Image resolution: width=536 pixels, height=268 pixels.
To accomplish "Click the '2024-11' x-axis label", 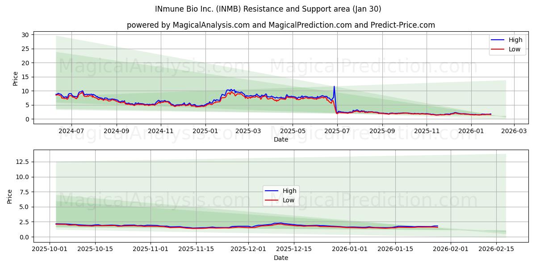I will 161,131.
